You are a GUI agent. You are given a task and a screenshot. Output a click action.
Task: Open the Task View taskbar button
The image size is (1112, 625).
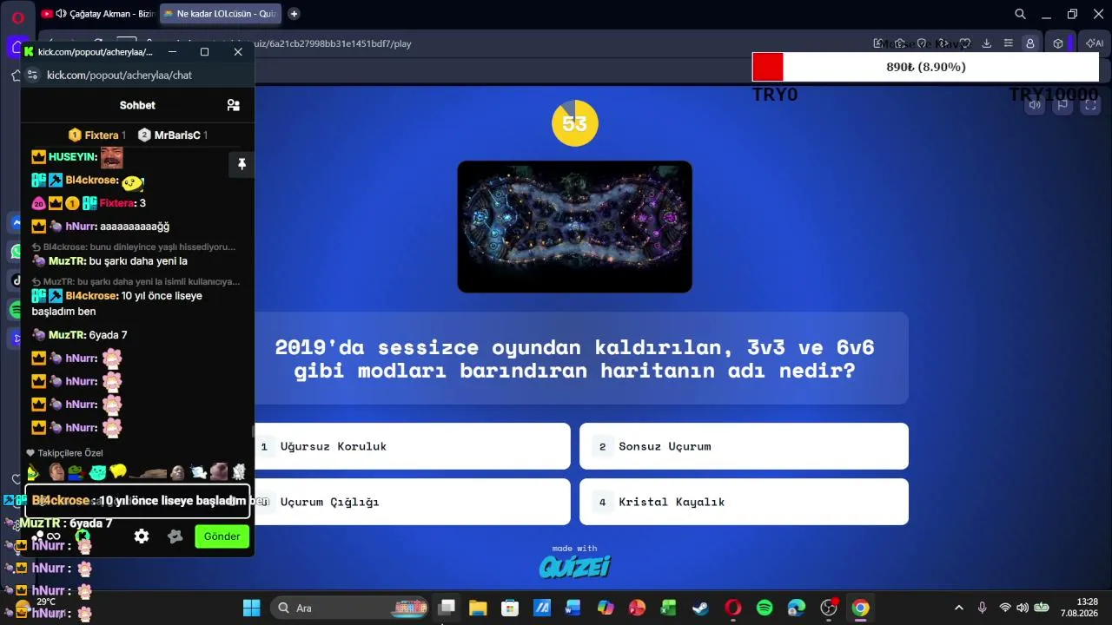pos(447,608)
